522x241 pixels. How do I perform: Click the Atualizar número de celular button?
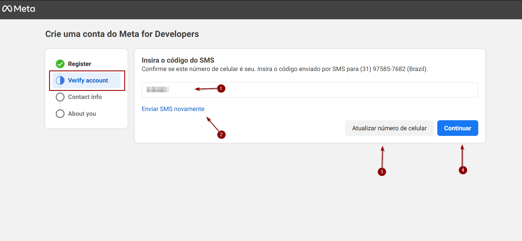tap(389, 128)
